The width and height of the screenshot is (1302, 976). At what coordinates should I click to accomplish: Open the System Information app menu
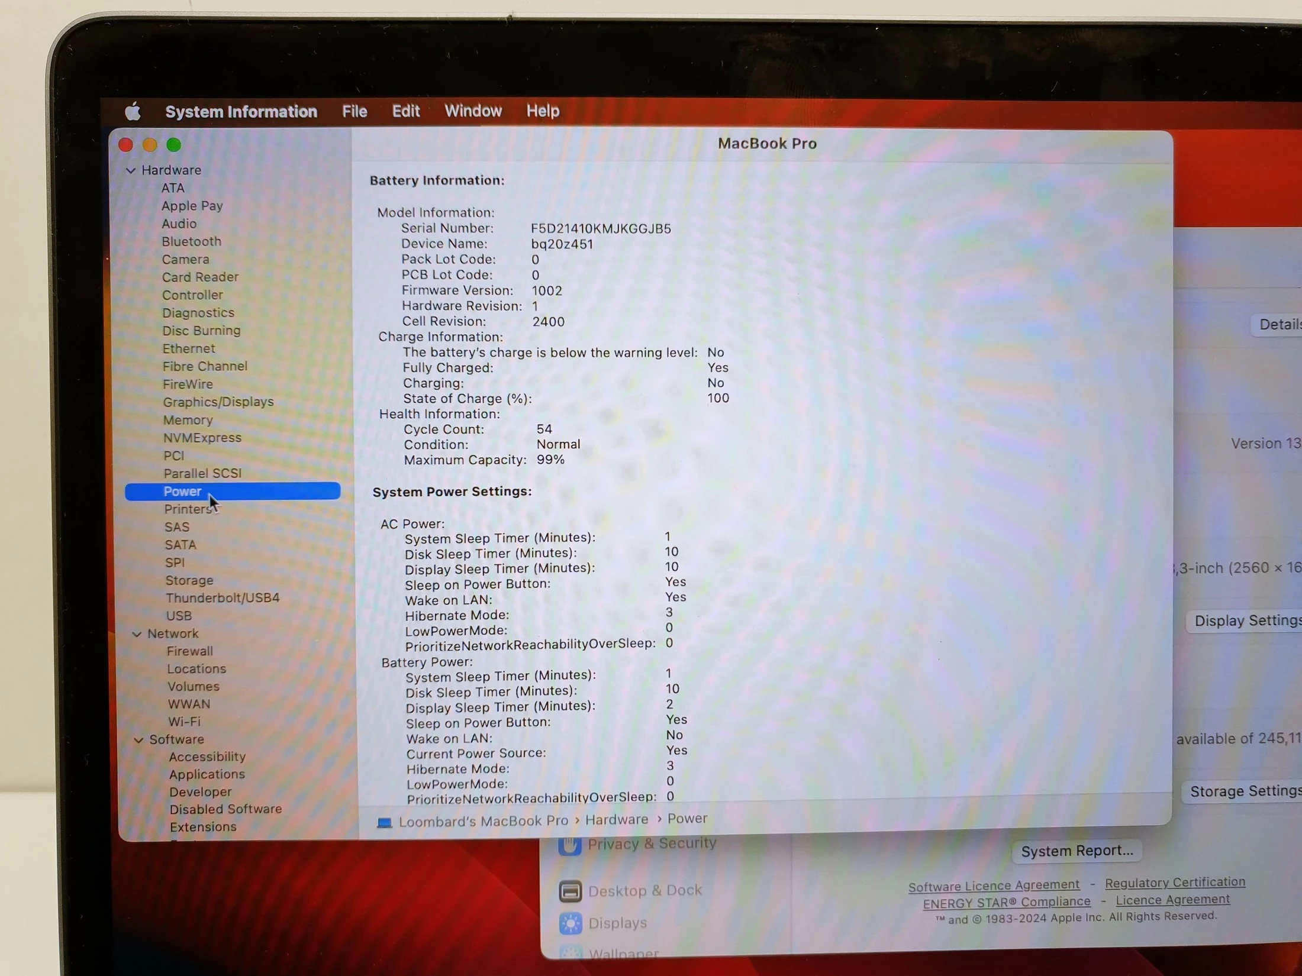point(241,112)
